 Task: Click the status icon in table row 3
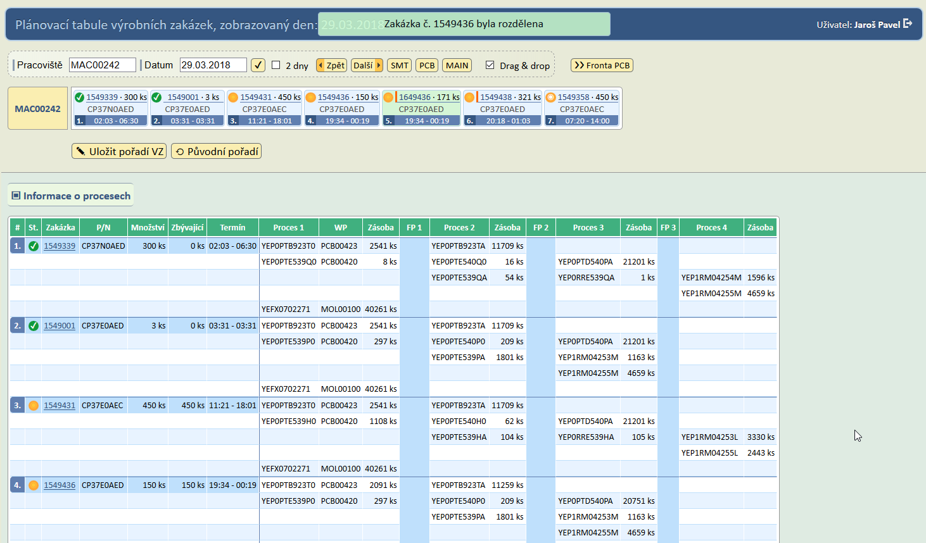pos(34,406)
